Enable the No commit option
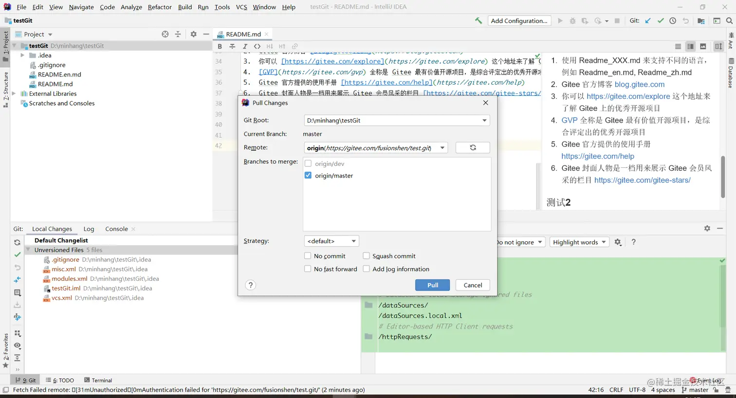This screenshot has width=736, height=398. tap(308, 255)
